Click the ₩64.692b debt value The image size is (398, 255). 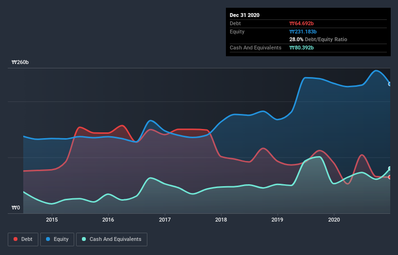coord(302,24)
